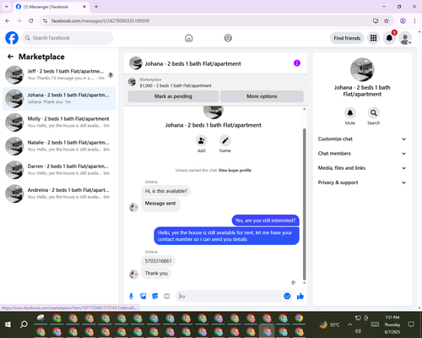Reload the page in the browser
The height and width of the screenshot is (338, 422).
coord(31,20)
